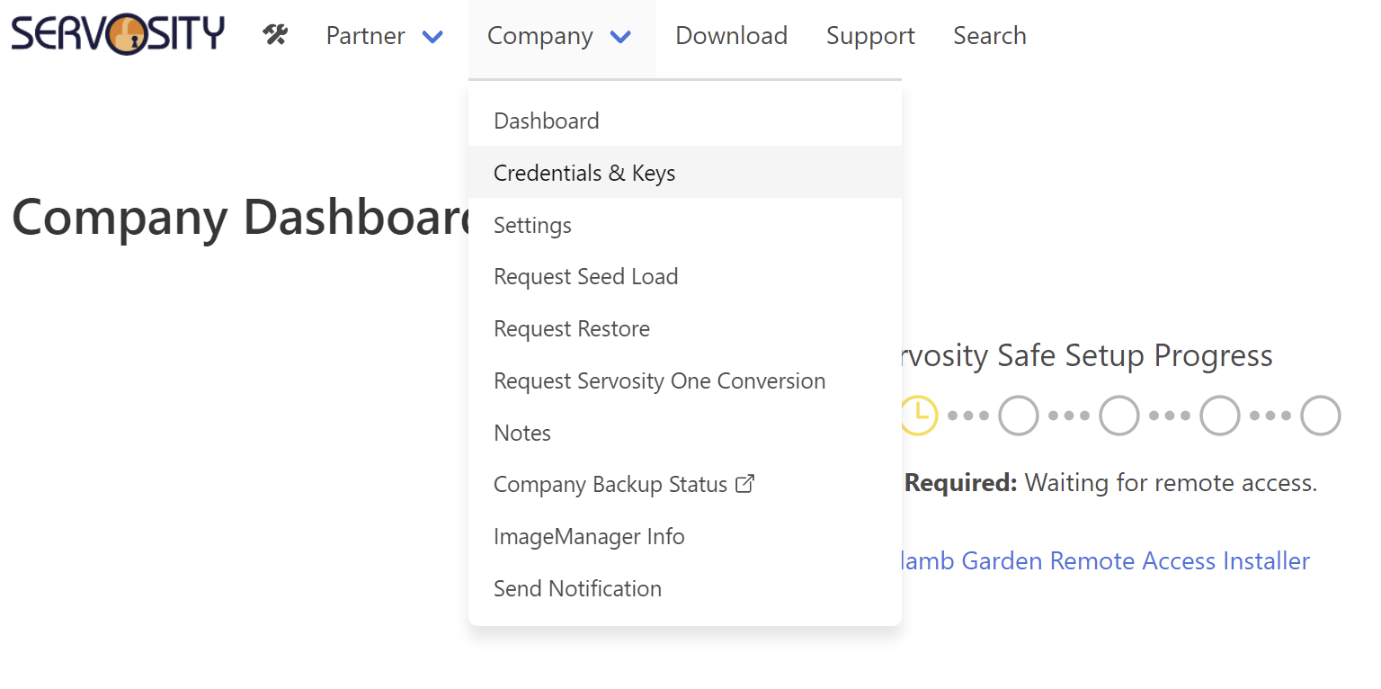The image size is (1381, 689).
Task: Select ImageManager Info
Action: (x=589, y=536)
